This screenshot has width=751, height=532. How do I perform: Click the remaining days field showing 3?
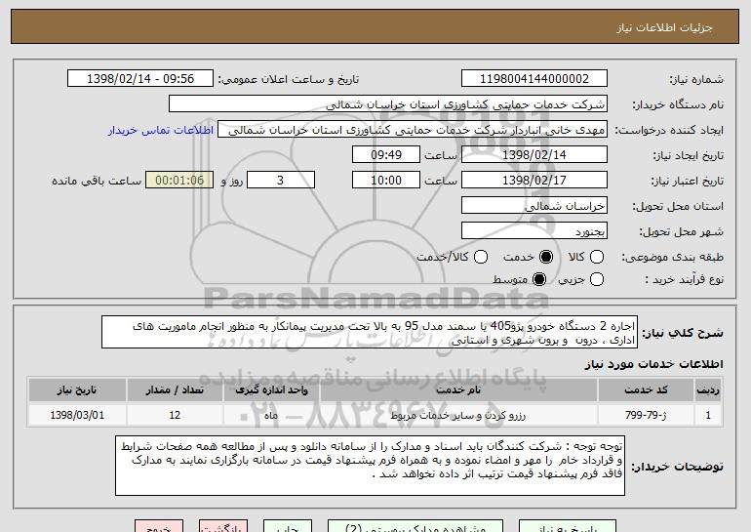click(x=281, y=181)
